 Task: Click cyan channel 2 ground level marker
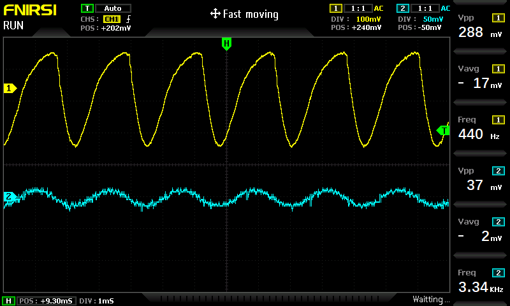10,196
